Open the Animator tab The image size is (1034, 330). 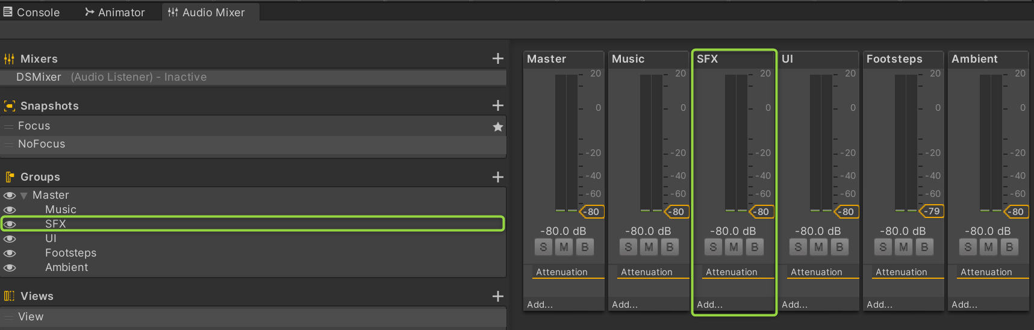[115, 12]
